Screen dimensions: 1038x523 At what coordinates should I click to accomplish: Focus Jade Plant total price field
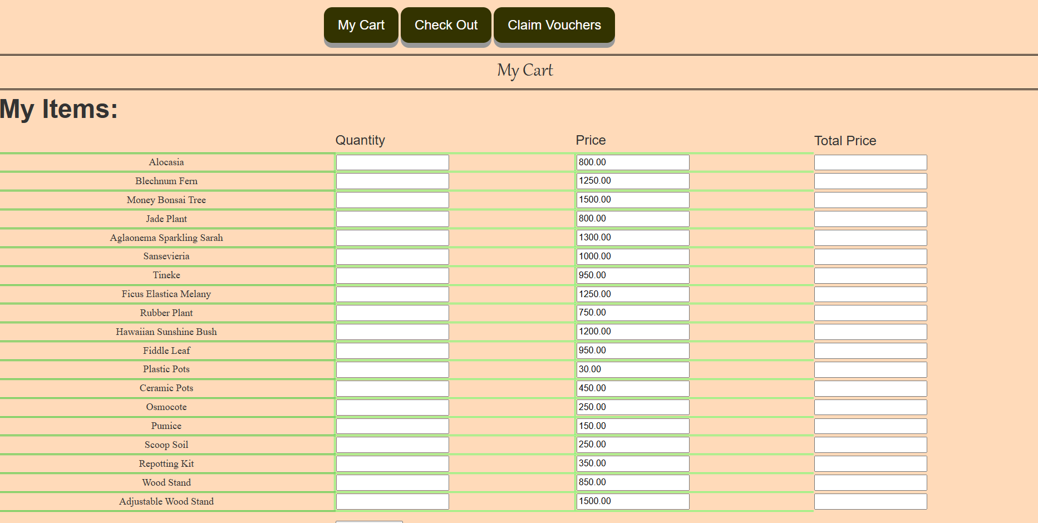click(x=870, y=219)
